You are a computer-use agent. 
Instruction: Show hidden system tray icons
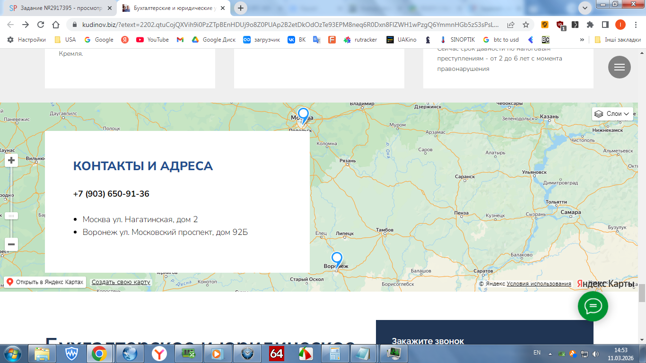550,353
